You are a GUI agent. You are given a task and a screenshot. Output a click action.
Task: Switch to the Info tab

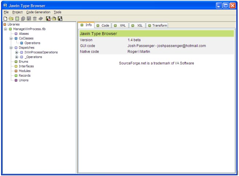pyautogui.click(x=86, y=25)
